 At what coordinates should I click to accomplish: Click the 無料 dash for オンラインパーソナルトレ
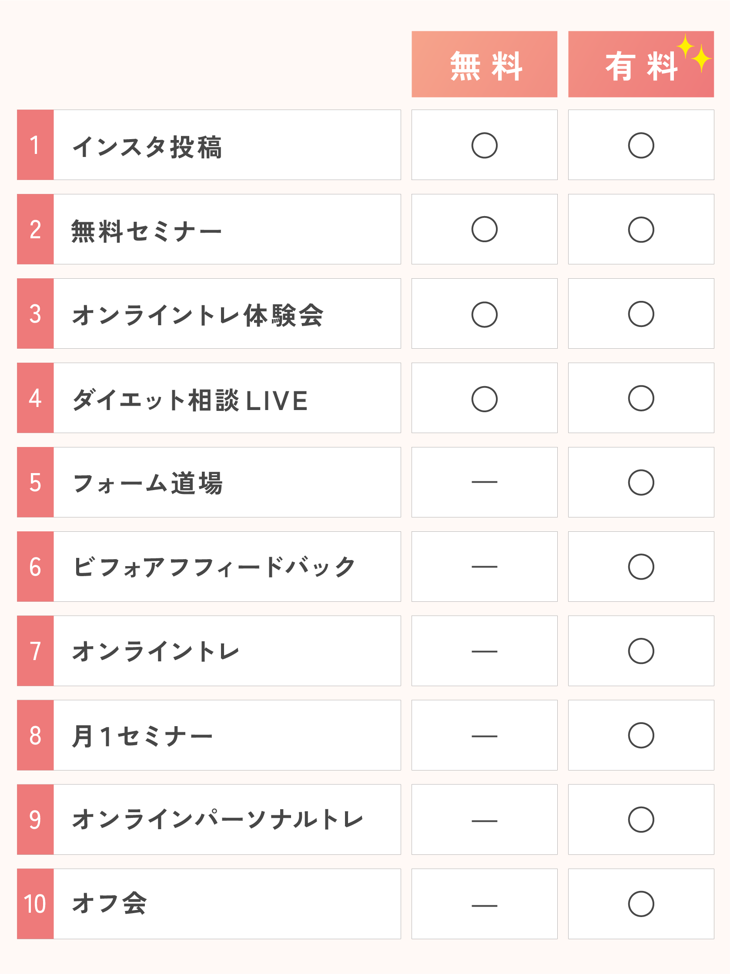[484, 821]
